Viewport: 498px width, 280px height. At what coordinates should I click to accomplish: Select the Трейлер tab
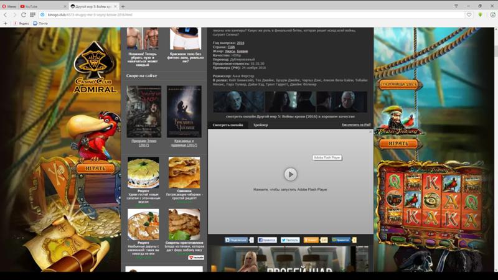tap(260, 125)
